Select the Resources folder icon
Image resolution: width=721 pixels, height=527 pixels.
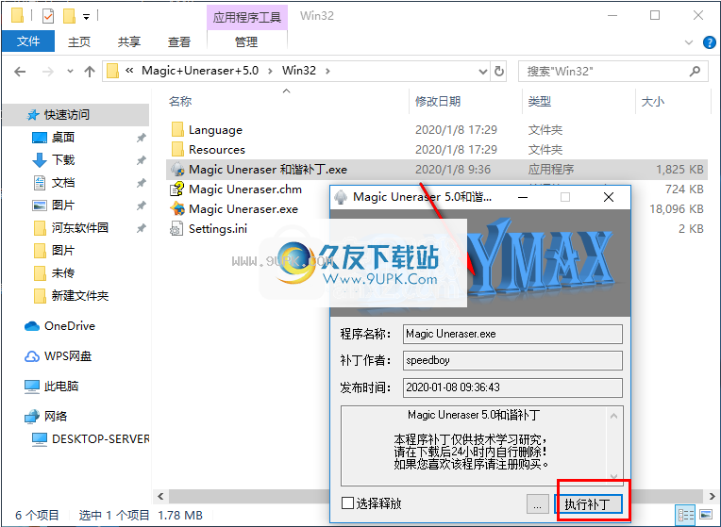[x=177, y=149]
